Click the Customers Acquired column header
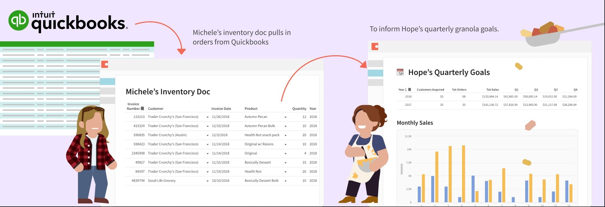The width and height of the screenshot is (605, 207). pos(430,90)
